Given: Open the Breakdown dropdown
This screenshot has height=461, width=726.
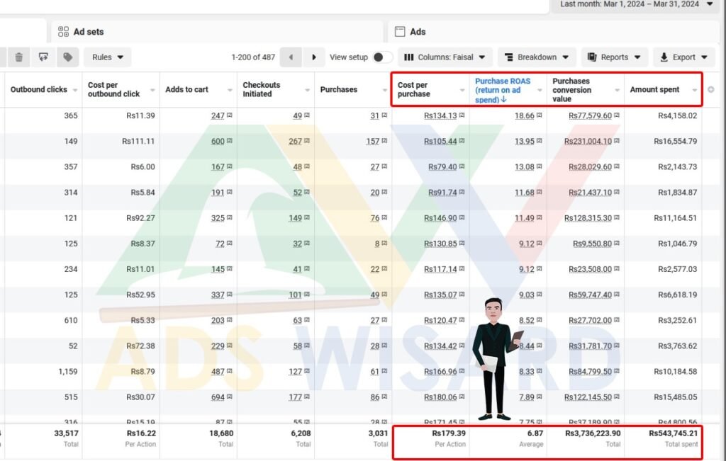Looking at the screenshot, I should (x=537, y=57).
